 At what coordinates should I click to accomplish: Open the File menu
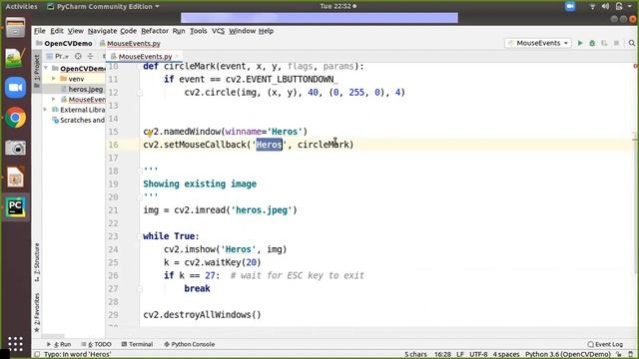point(40,31)
